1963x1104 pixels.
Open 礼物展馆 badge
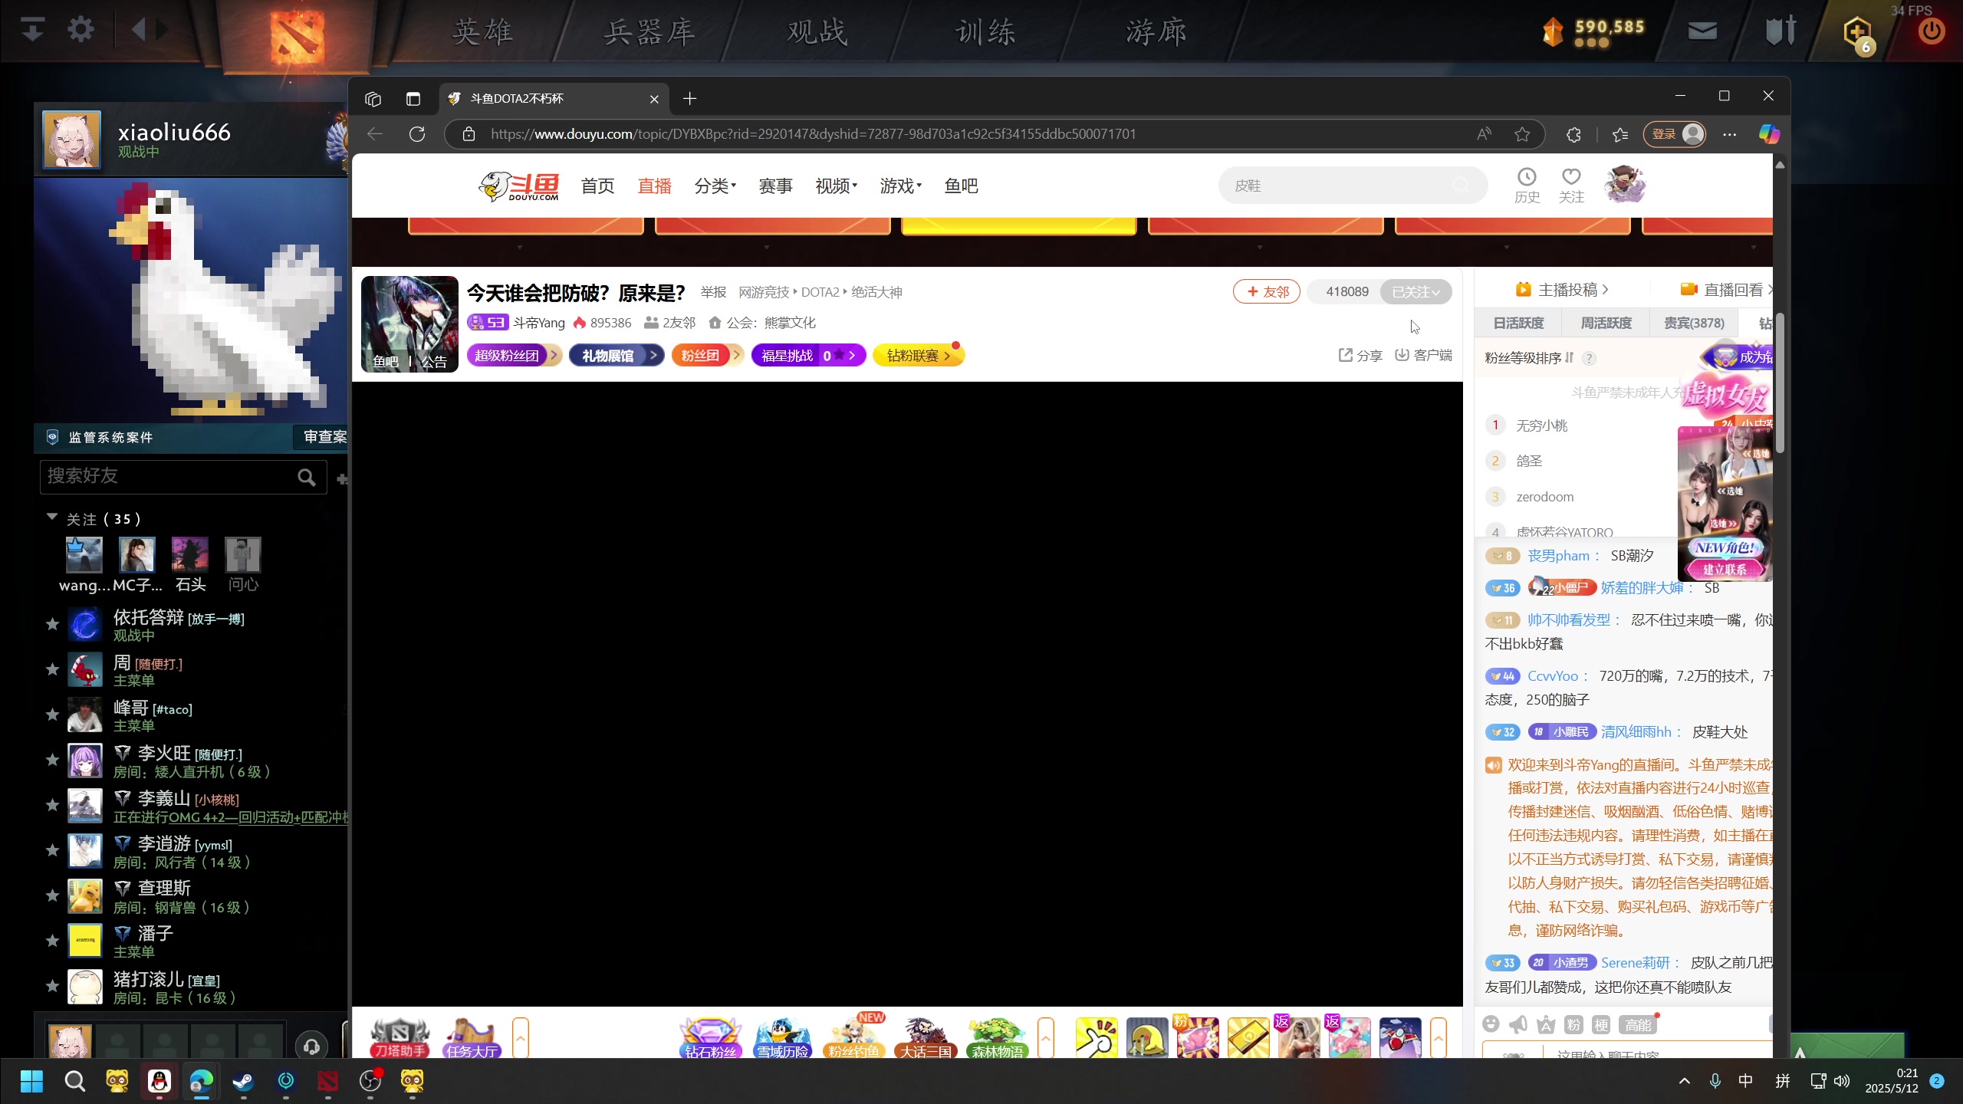(617, 355)
